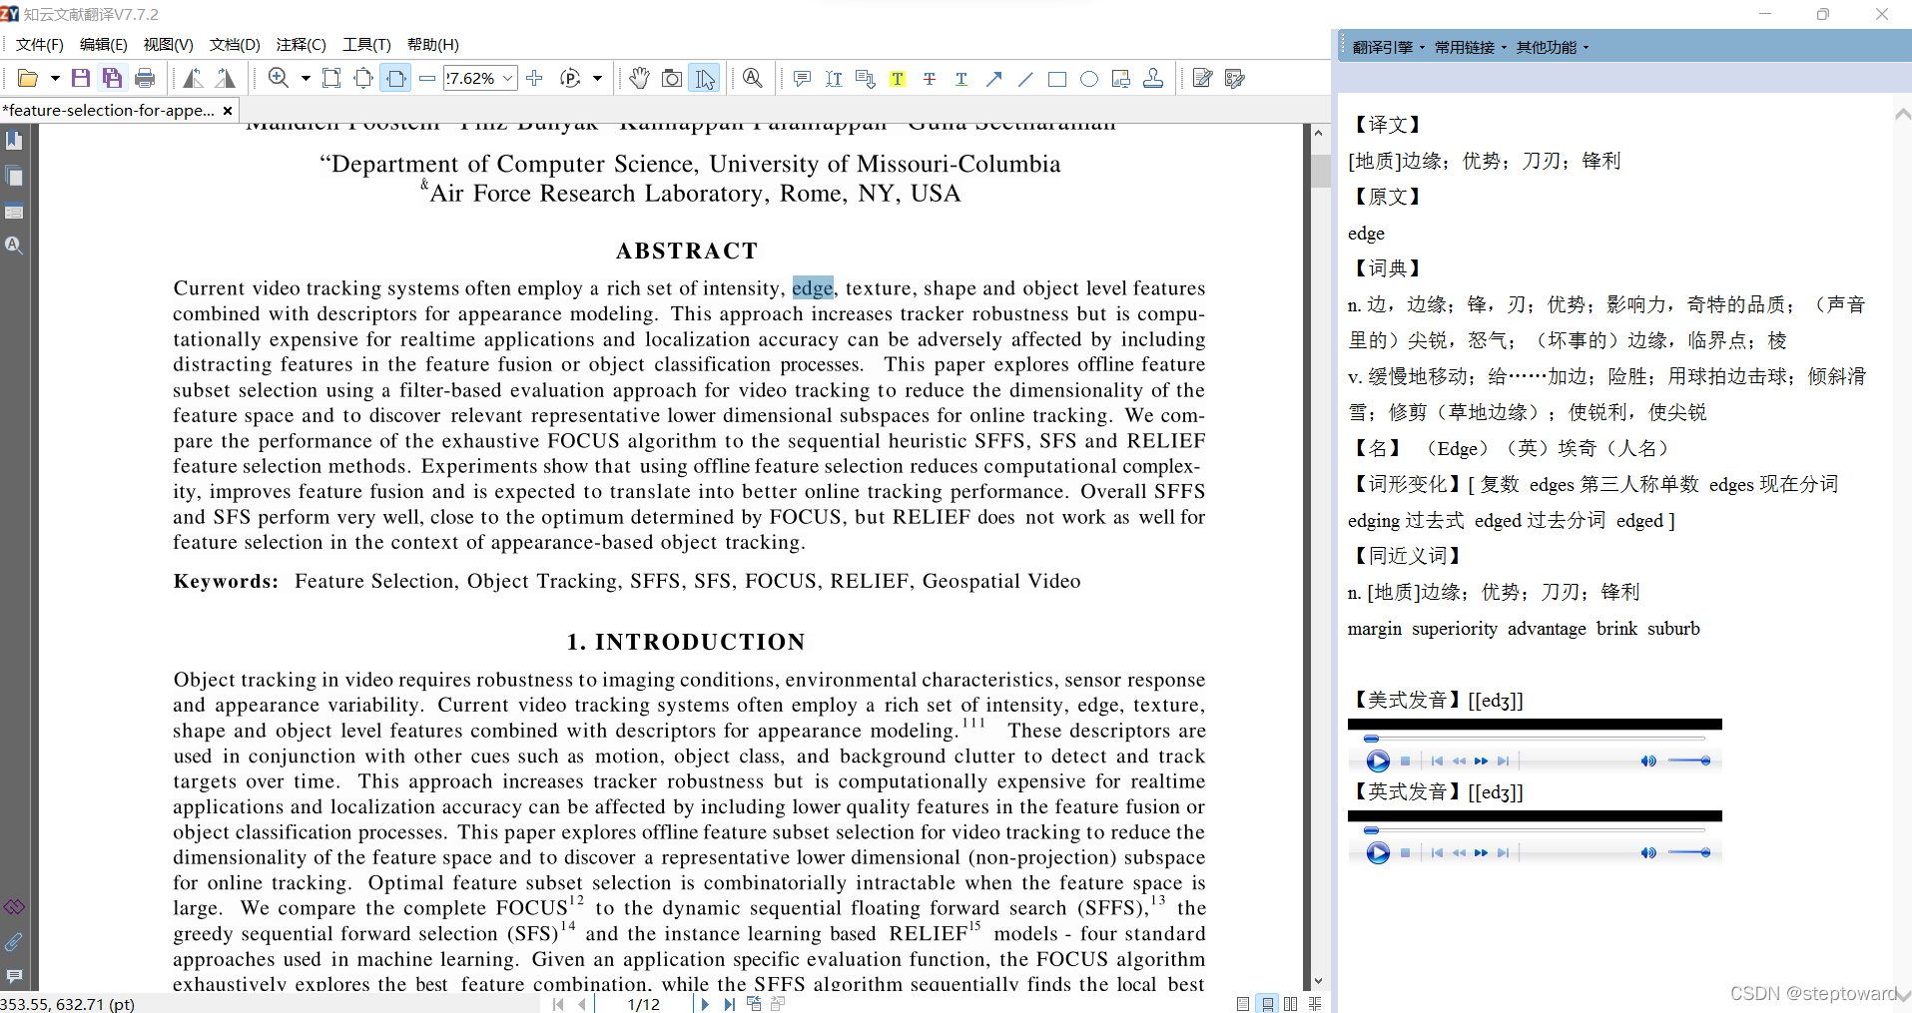The width and height of the screenshot is (1912, 1013).
Task: Set view to actual size
Action: coord(331,79)
